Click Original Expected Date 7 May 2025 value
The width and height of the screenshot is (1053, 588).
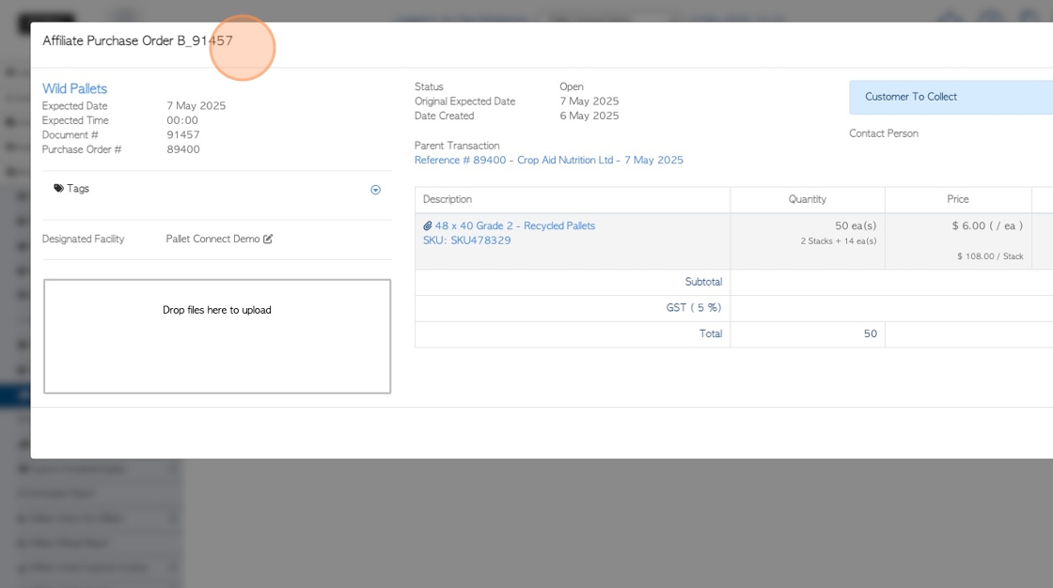click(x=589, y=101)
